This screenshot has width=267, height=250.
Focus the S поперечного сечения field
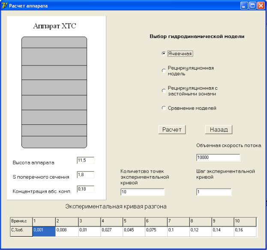[85, 174]
